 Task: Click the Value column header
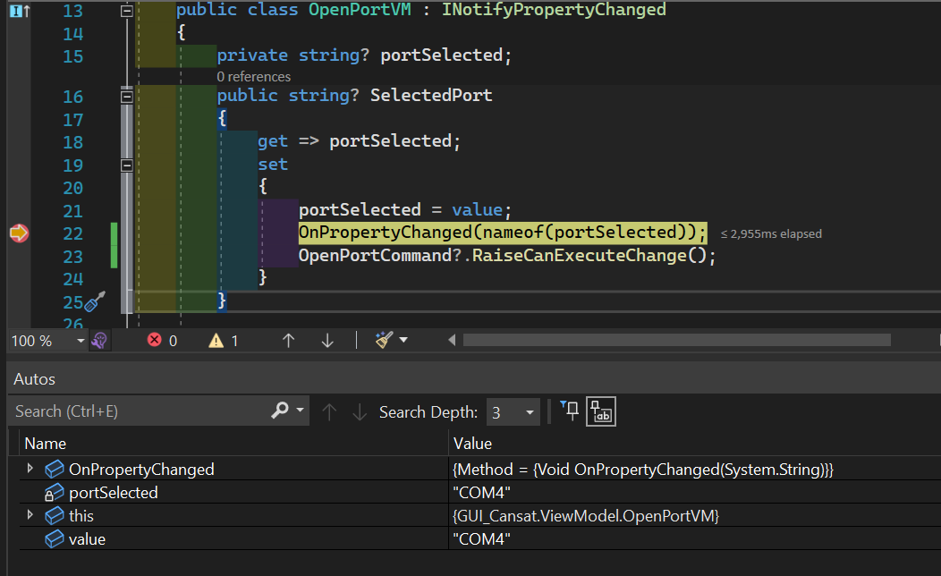coord(472,444)
